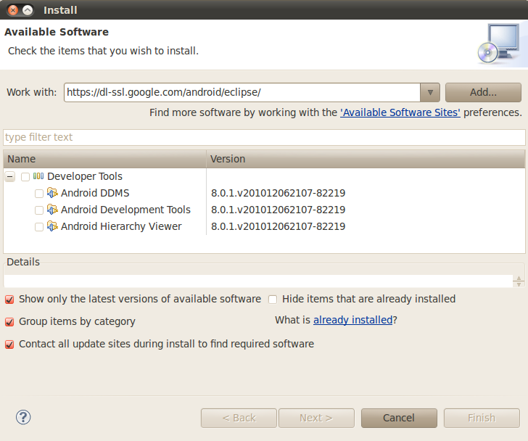Click the install CD monitor image
528x441 pixels.
coord(498,44)
